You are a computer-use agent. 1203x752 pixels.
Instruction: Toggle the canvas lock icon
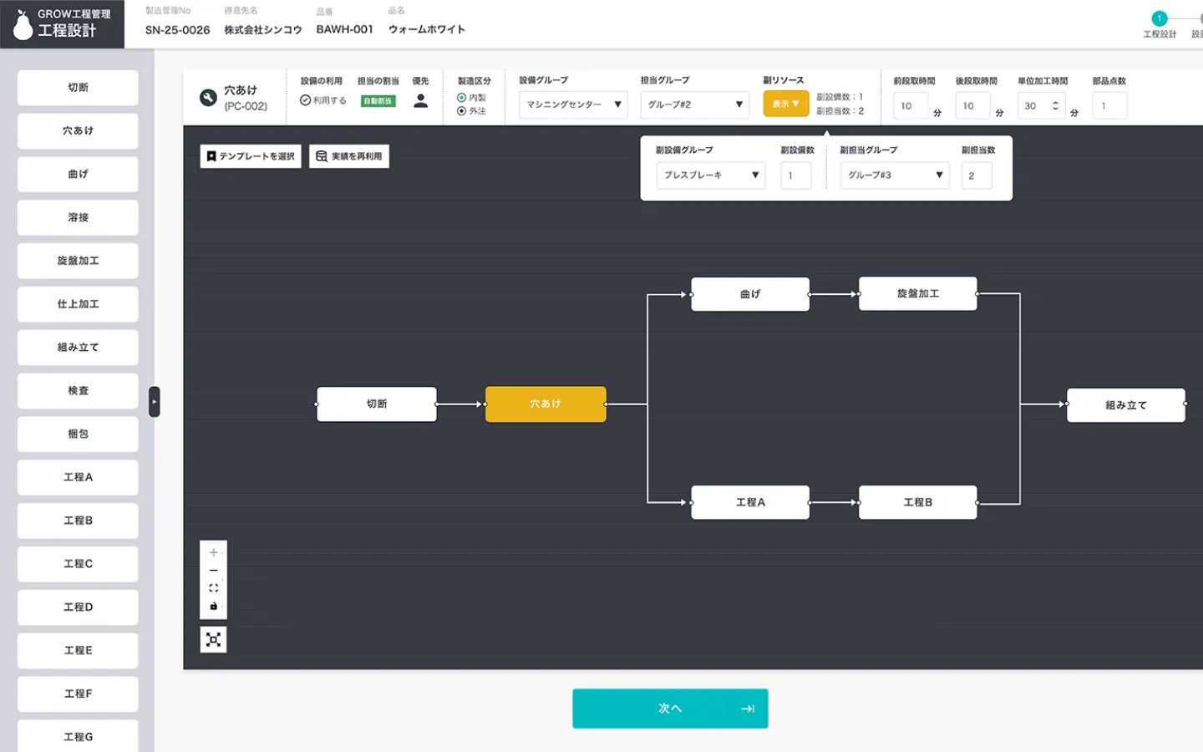213,606
